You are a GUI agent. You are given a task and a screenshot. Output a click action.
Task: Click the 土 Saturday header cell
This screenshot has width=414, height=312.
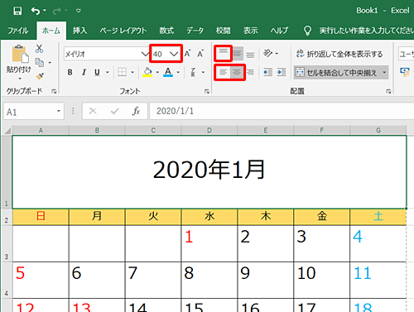pos(378,217)
